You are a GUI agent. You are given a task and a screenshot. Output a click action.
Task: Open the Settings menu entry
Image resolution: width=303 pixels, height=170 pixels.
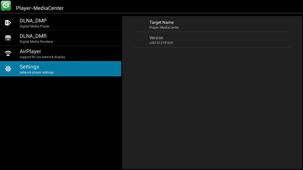click(61, 69)
